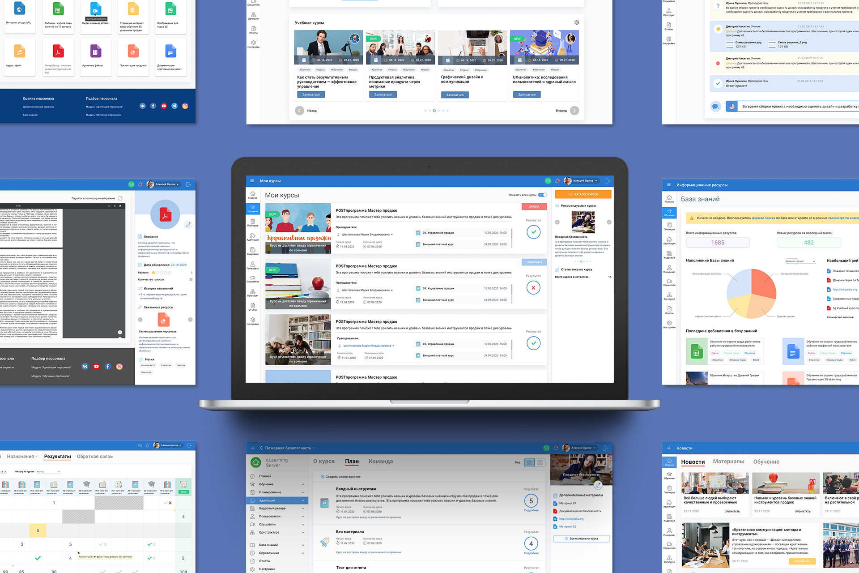Open Настройки gear icon in Мои курсы sidebar
The height and width of the screenshot is (573, 859).
click(x=253, y=321)
